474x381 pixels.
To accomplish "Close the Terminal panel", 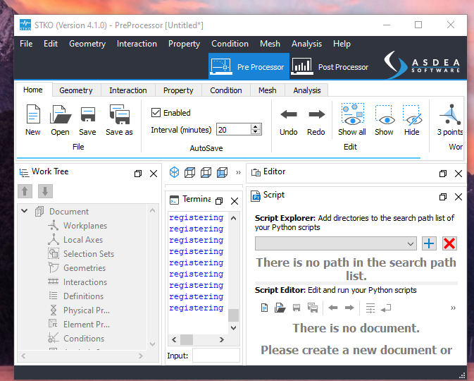I will 235,201.
